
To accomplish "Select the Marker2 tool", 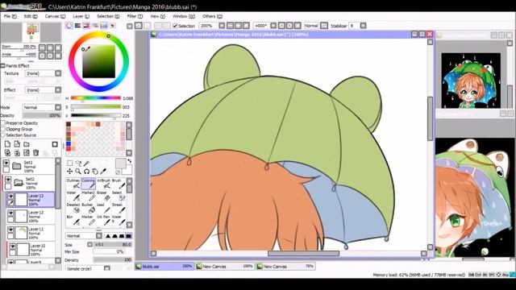I will click(x=88, y=197).
